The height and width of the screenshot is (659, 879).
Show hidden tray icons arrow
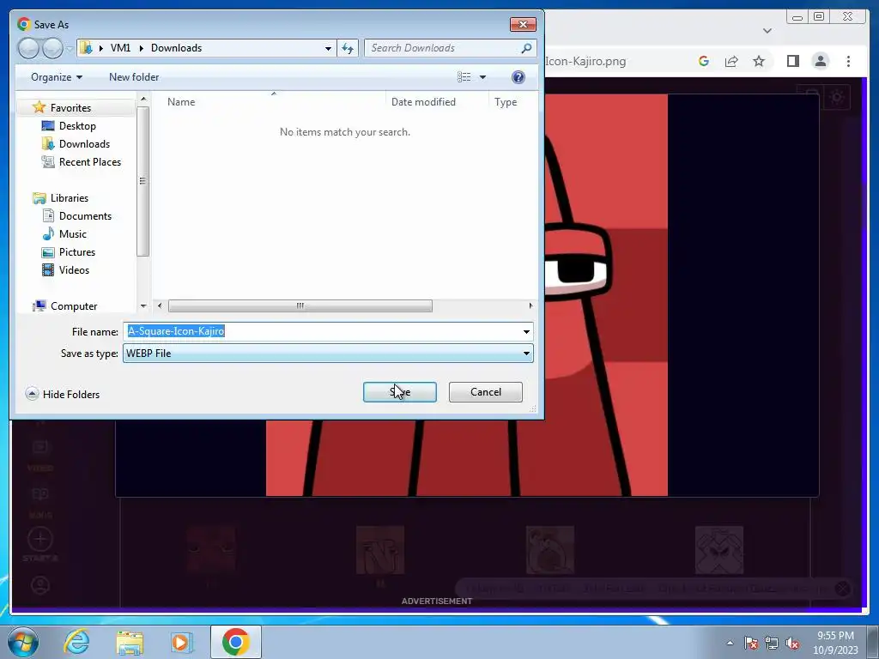[730, 643]
